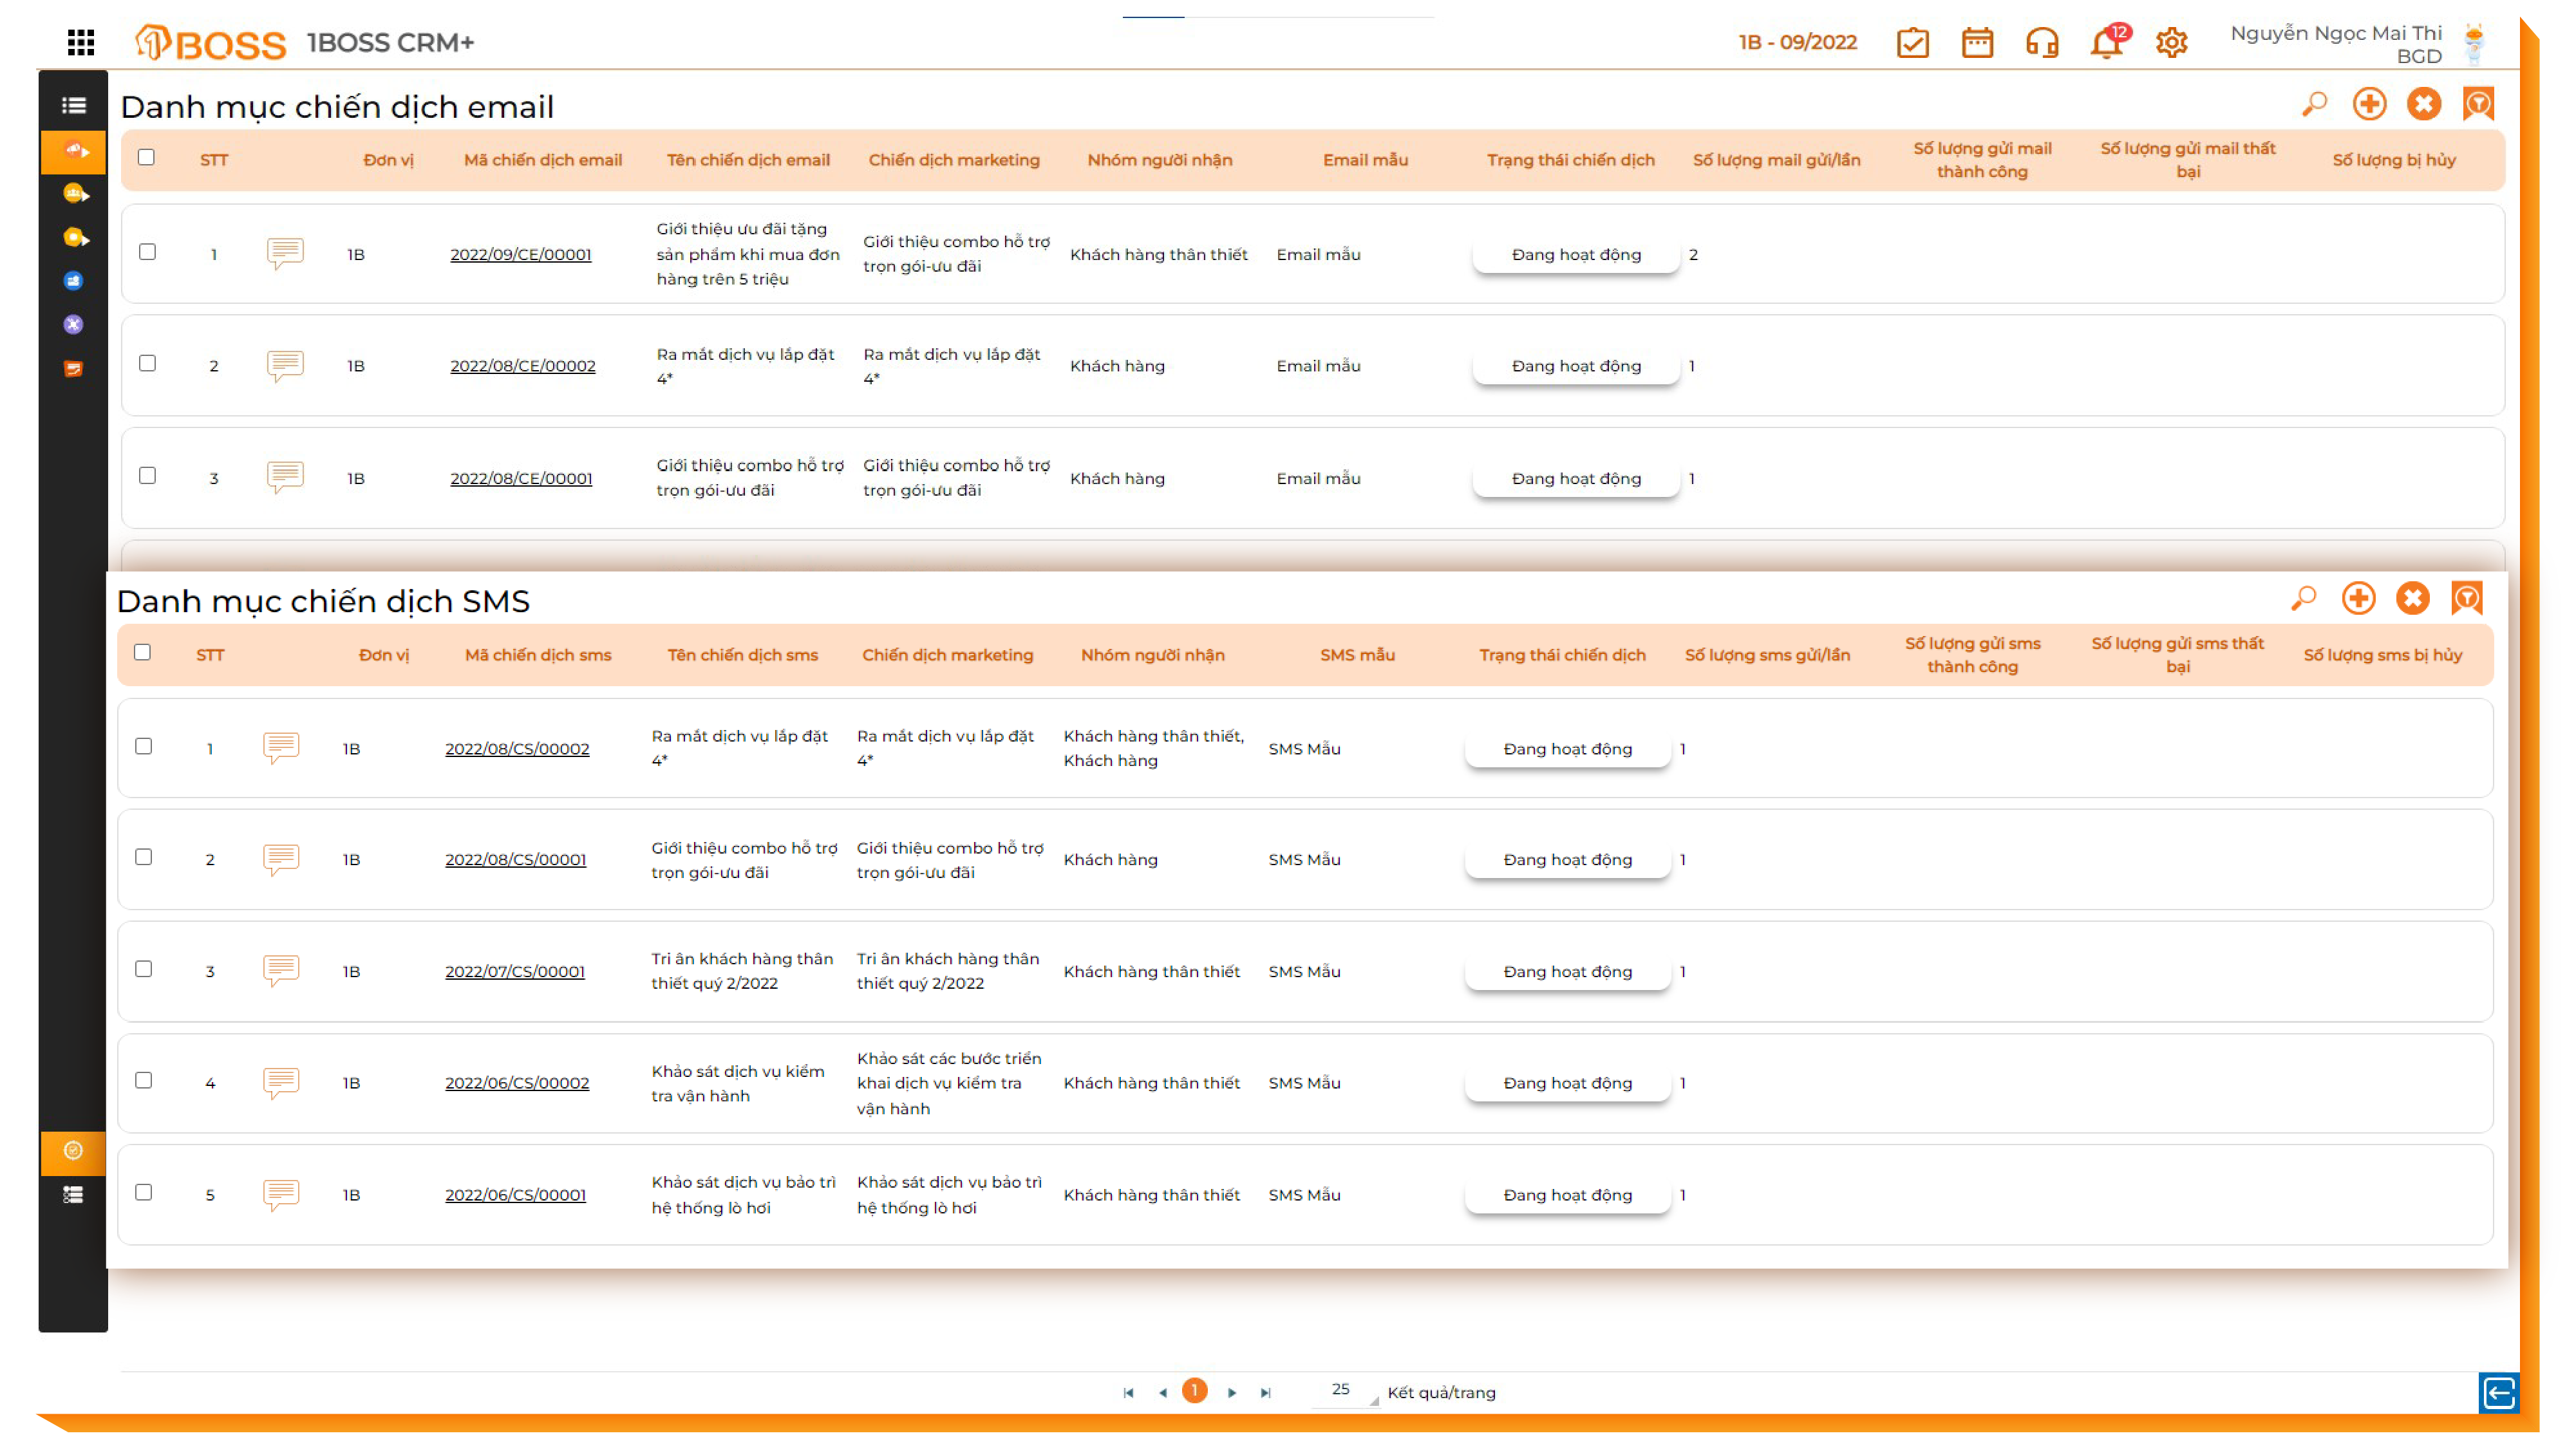The width and height of the screenshot is (2576, 1449).
Task: Go to next page arrow
Action: coord(1232,1392)
